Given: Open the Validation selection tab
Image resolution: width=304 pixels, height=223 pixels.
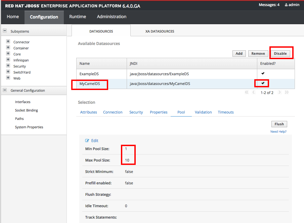Looking at the screenshot, I should (203, 112).
